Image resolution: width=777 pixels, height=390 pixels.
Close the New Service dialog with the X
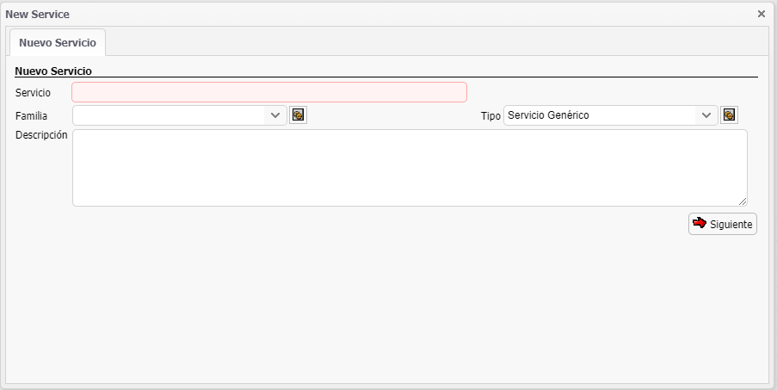(762, 14)
